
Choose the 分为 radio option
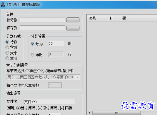(32, 44)
